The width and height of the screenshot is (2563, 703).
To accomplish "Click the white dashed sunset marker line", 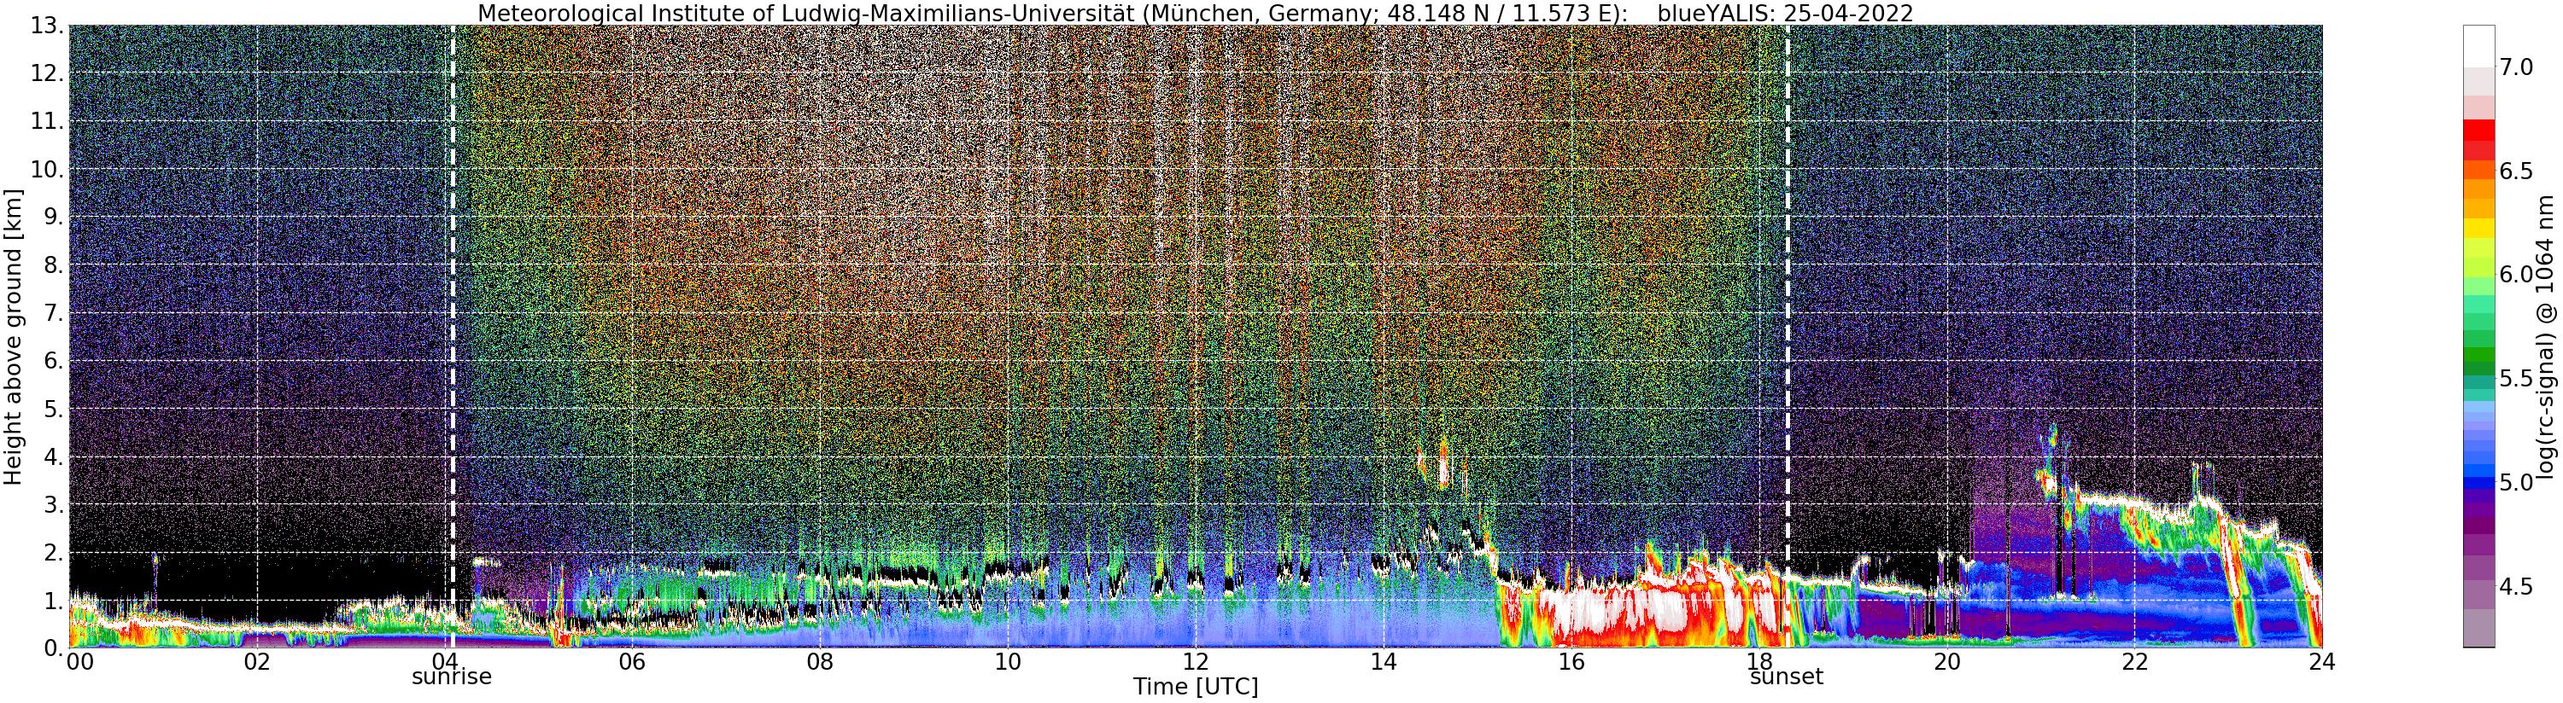I will 1787,336.
